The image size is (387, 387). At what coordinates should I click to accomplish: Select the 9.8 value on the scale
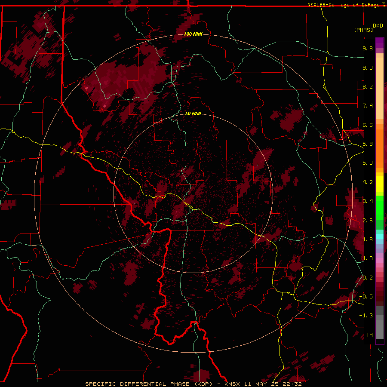click(368, 48)
